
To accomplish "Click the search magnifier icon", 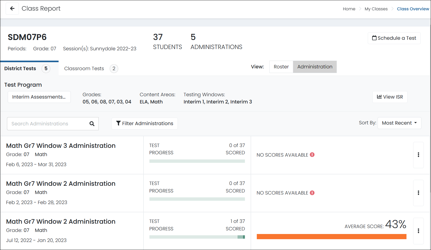I will click(x=92, y=124).
